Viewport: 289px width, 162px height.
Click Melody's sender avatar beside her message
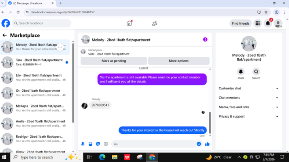[x=85, y=106]
